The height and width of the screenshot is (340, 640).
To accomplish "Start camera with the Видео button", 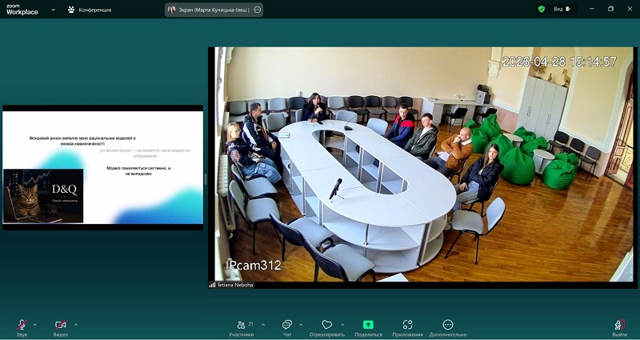I will (x=61, y=328).
